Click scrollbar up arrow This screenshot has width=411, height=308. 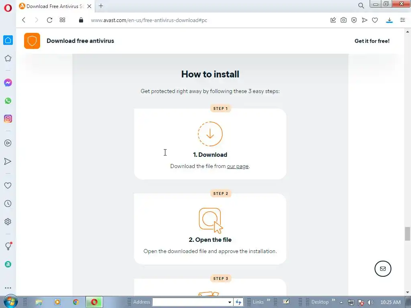(407, 31)
